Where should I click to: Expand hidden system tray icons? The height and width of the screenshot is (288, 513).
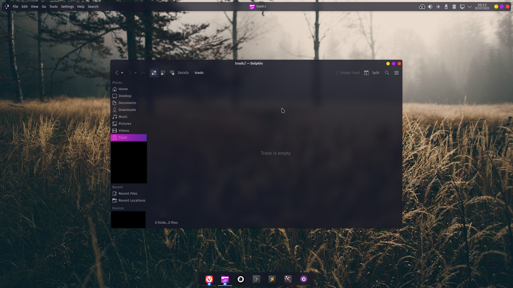[x=470, y=7]
